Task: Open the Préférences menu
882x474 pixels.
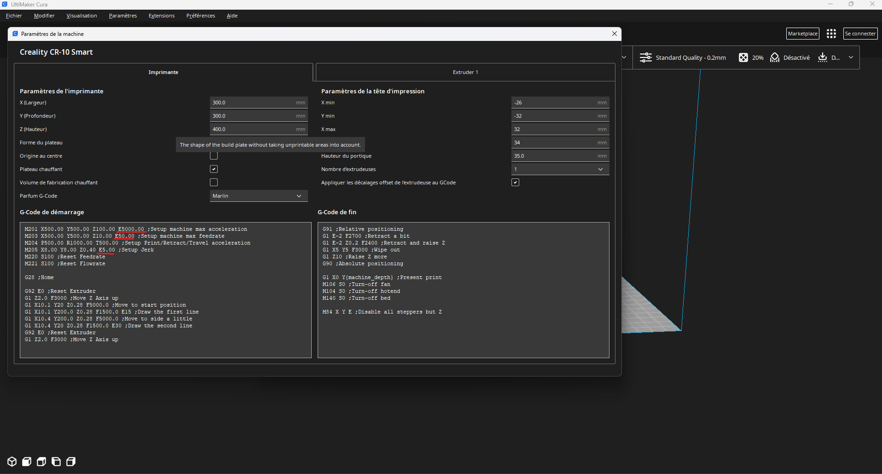Action: click(201, 16)
